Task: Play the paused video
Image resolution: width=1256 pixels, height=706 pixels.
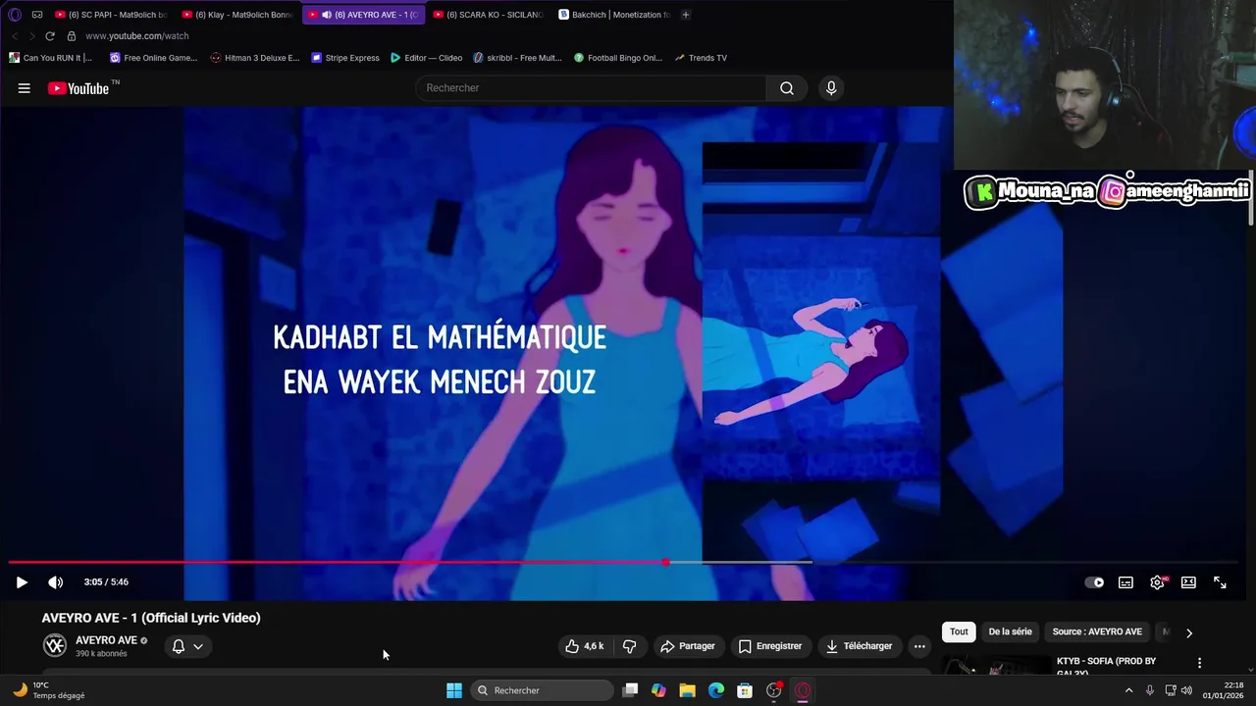Action: pos(22,582)
